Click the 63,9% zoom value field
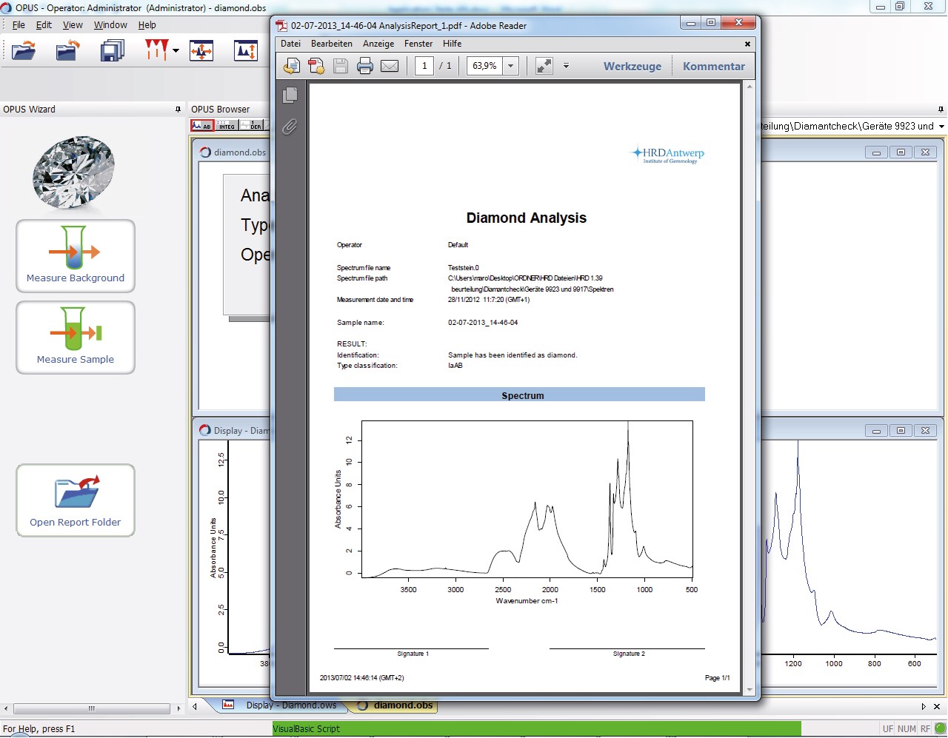This screenshot has height=738, width=948. pyautogui.click(x=485, y=66)
